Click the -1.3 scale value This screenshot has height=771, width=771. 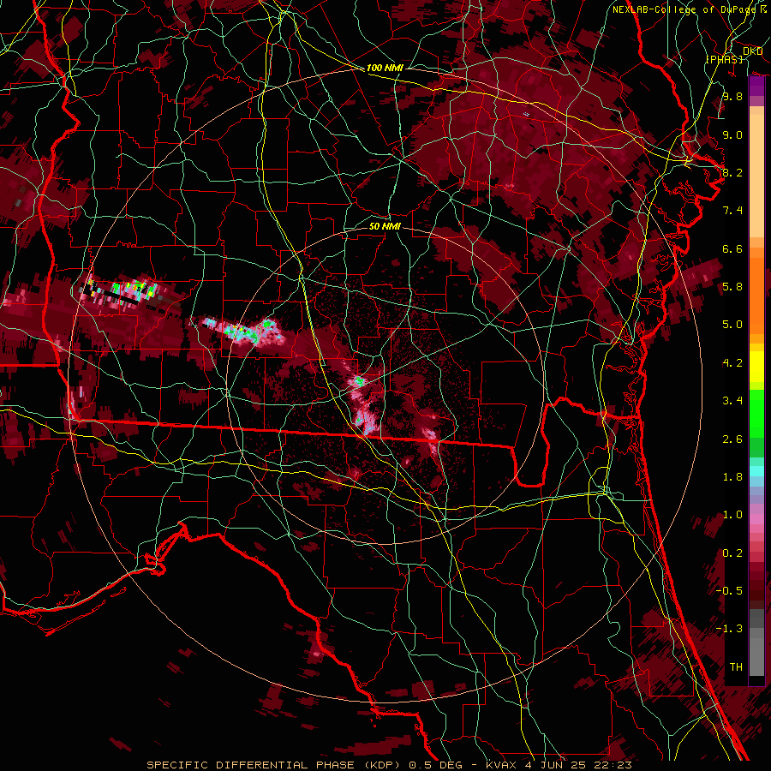pos(729,629)
